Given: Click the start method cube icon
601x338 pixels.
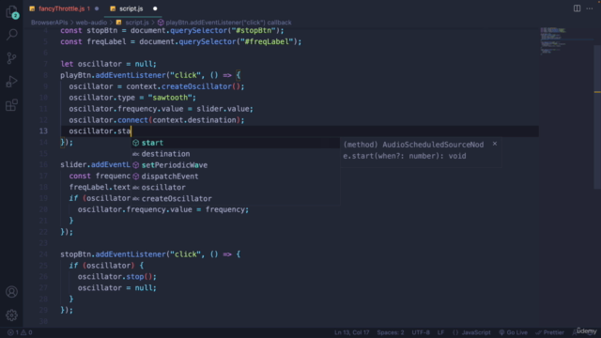Looking at the screenshot, I should tap(135, 143).
